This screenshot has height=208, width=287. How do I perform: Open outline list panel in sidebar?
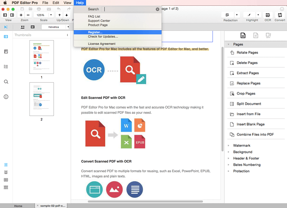pyautogui.click(x=6, y=67)
